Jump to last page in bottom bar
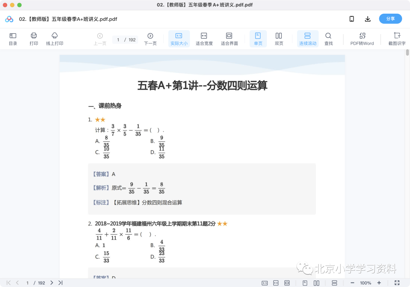 point(60,283)
